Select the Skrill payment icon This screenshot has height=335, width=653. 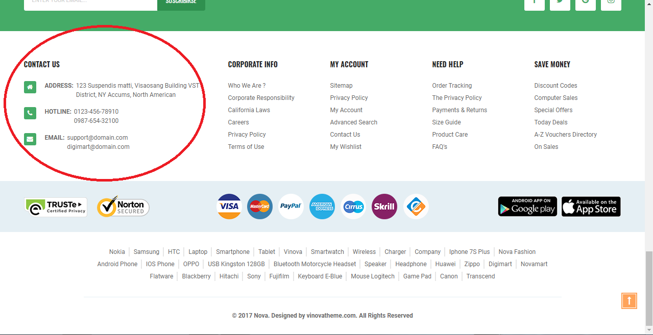(x=384, y=207)
